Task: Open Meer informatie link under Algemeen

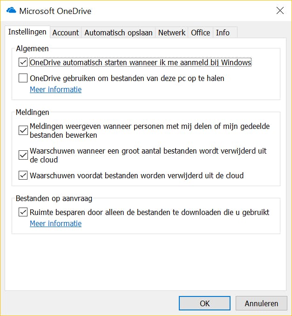Action: pyautogui.click(x=55, y=89)
